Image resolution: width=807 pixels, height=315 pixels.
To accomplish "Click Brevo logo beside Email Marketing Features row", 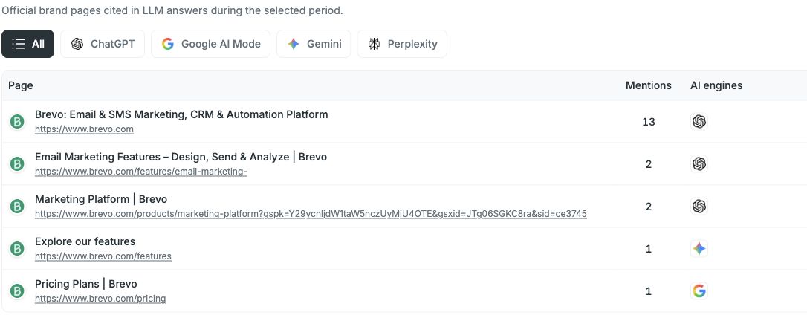I will pyautogui.click(x=17, y=164).
